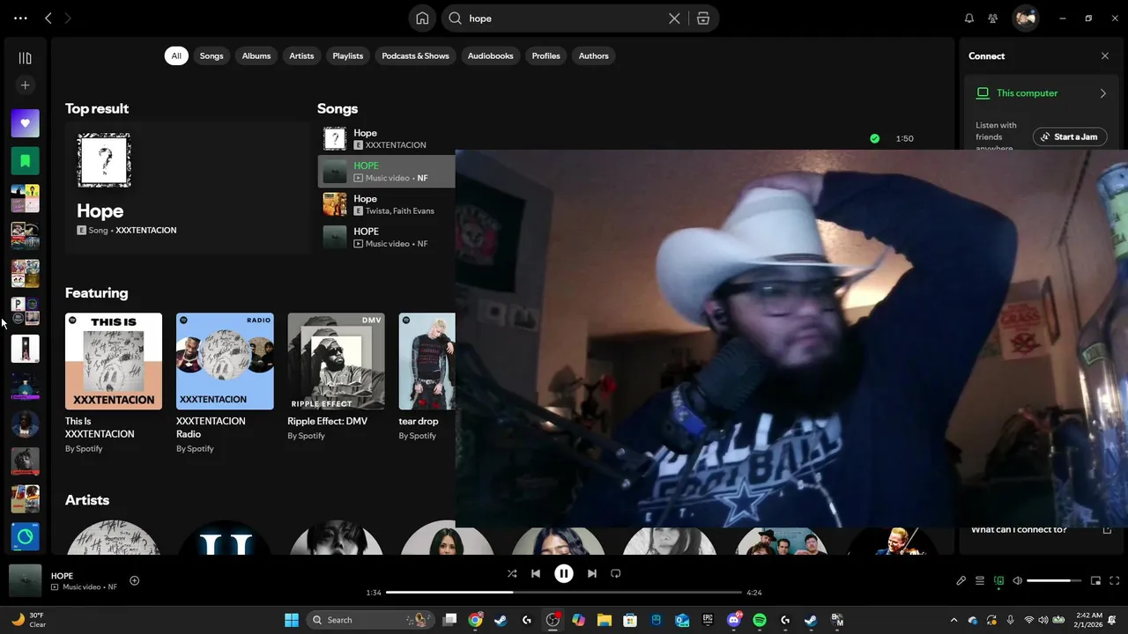This screenshot has height=634, width=1128.
Task: Toggle repeat mode
Action: [616, 573]
